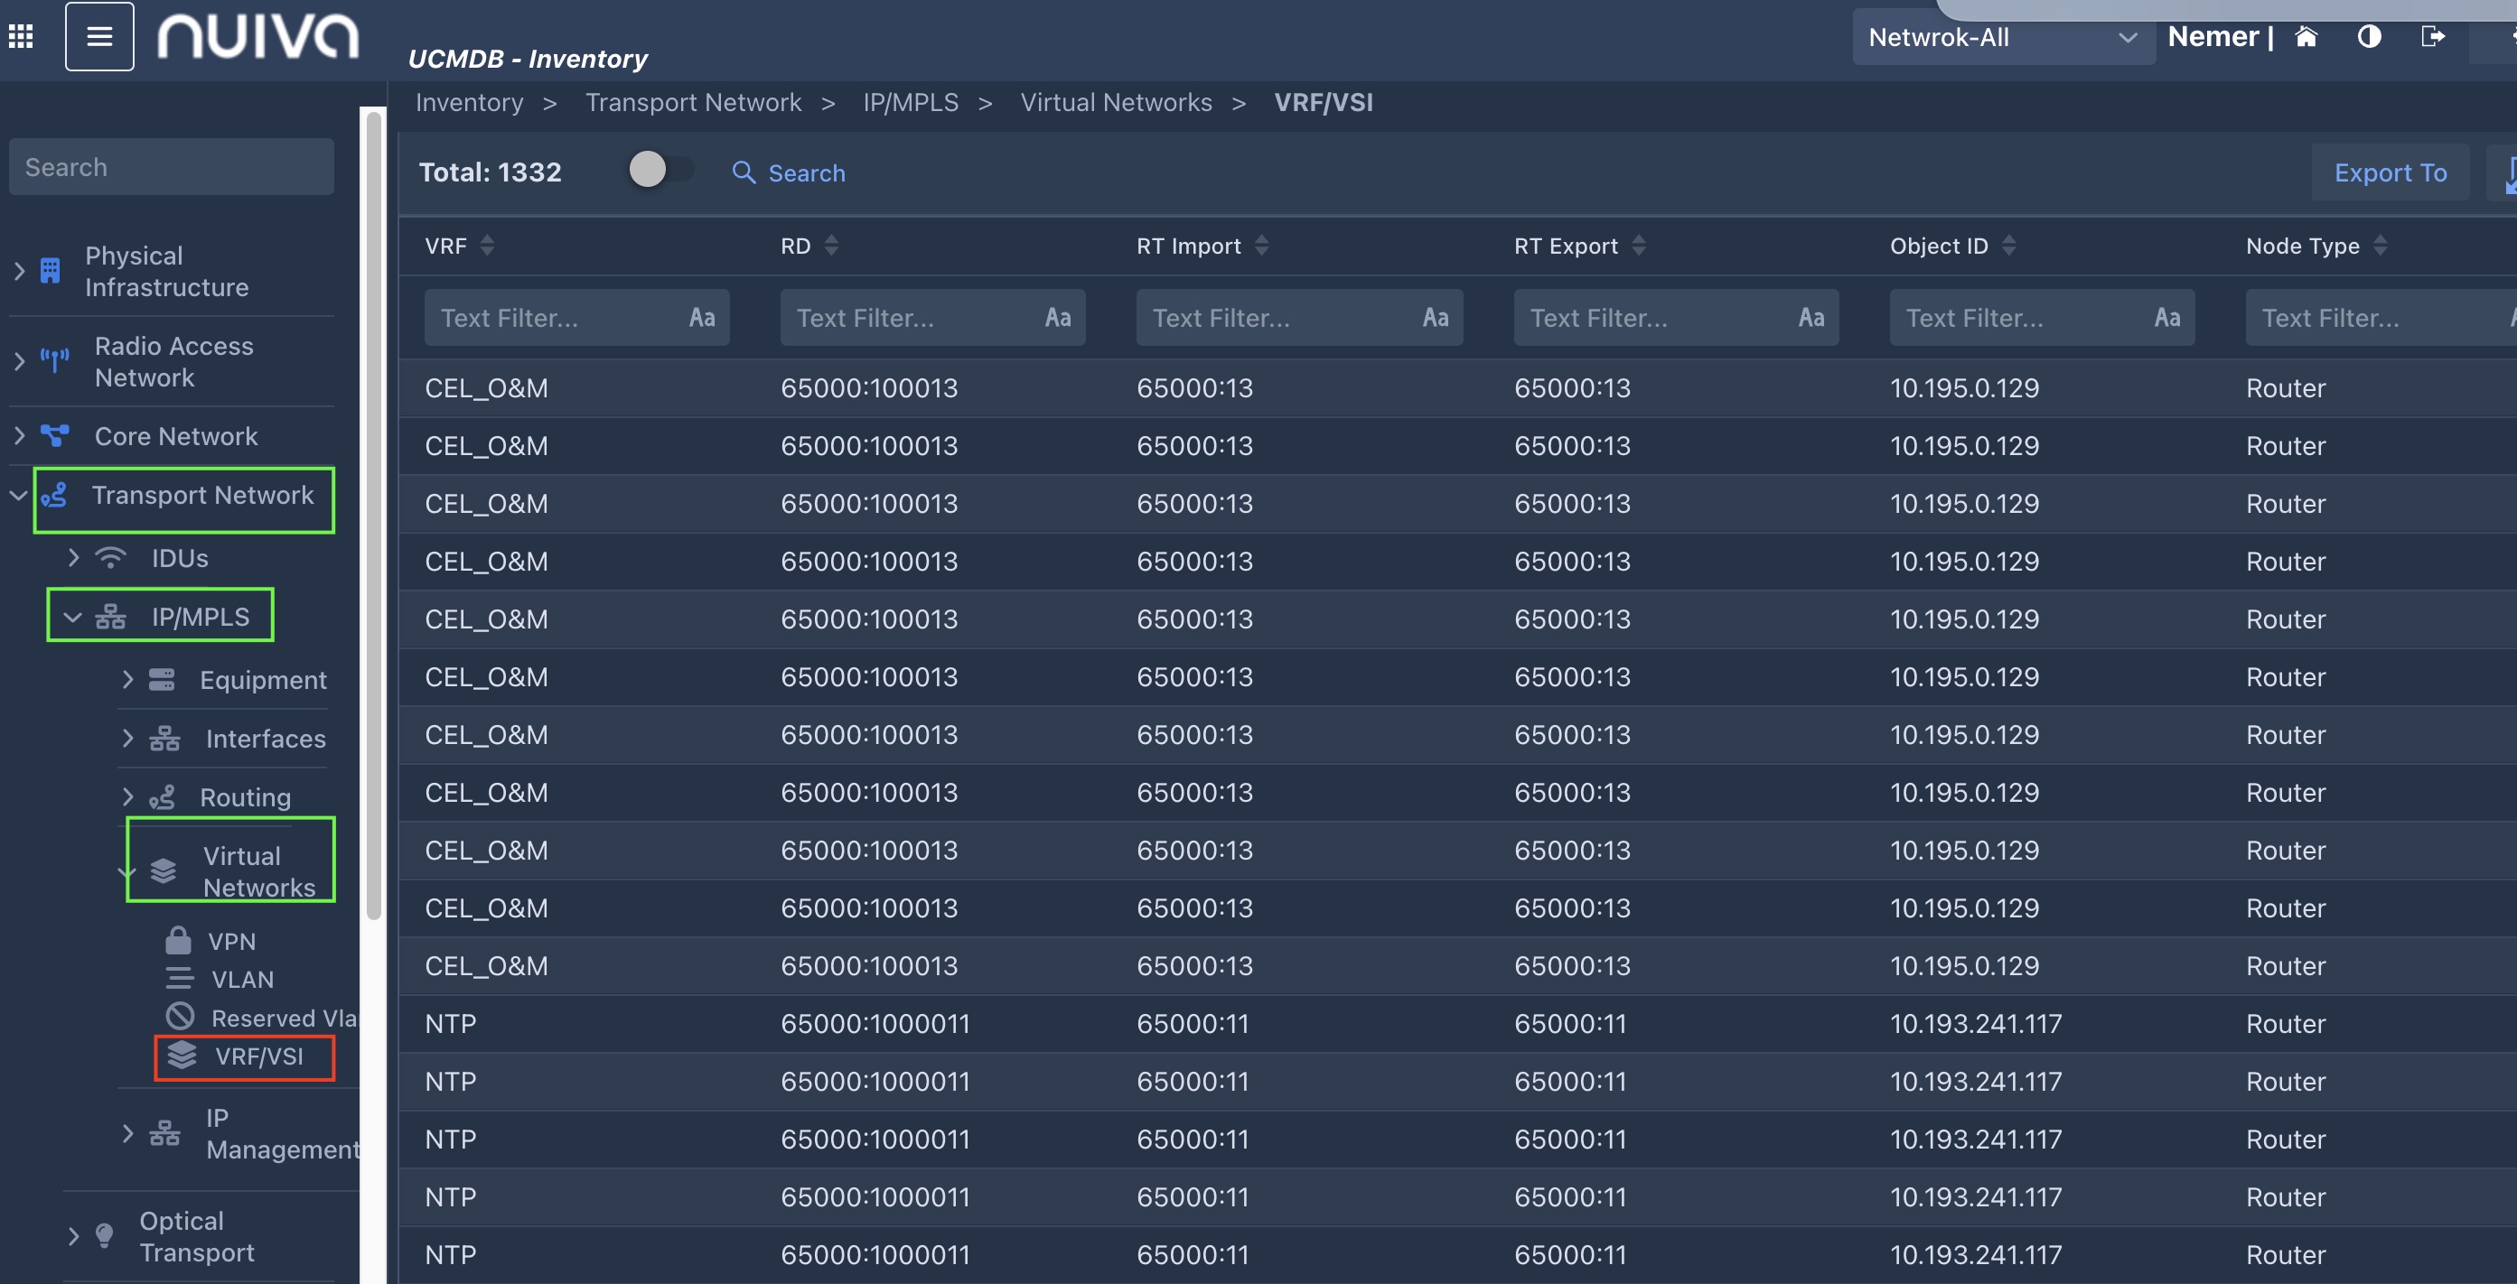Go to home via house icon
Viewport: 2517px width, 1284px height.
coord(2306,37)
